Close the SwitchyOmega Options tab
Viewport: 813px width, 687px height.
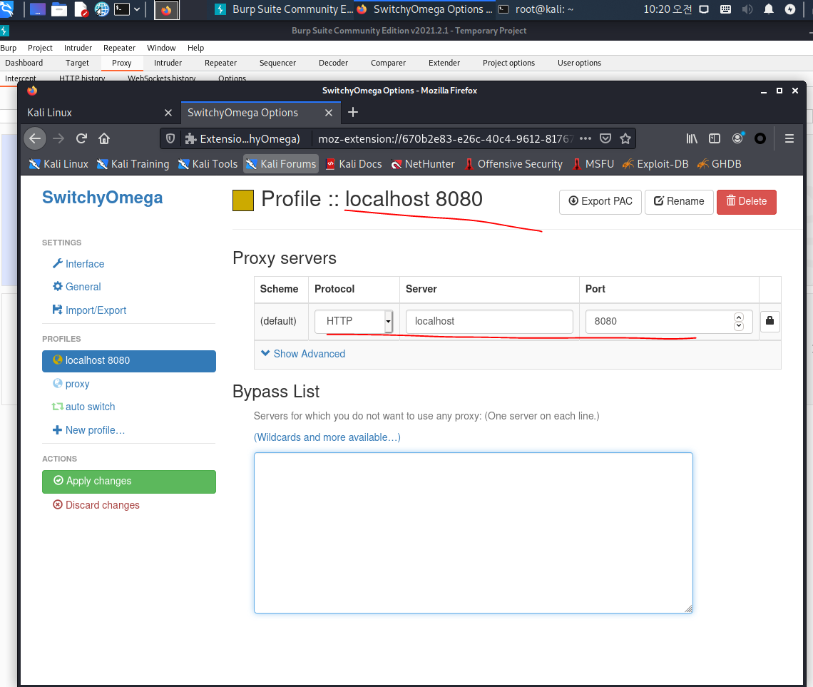click(328, 113)
